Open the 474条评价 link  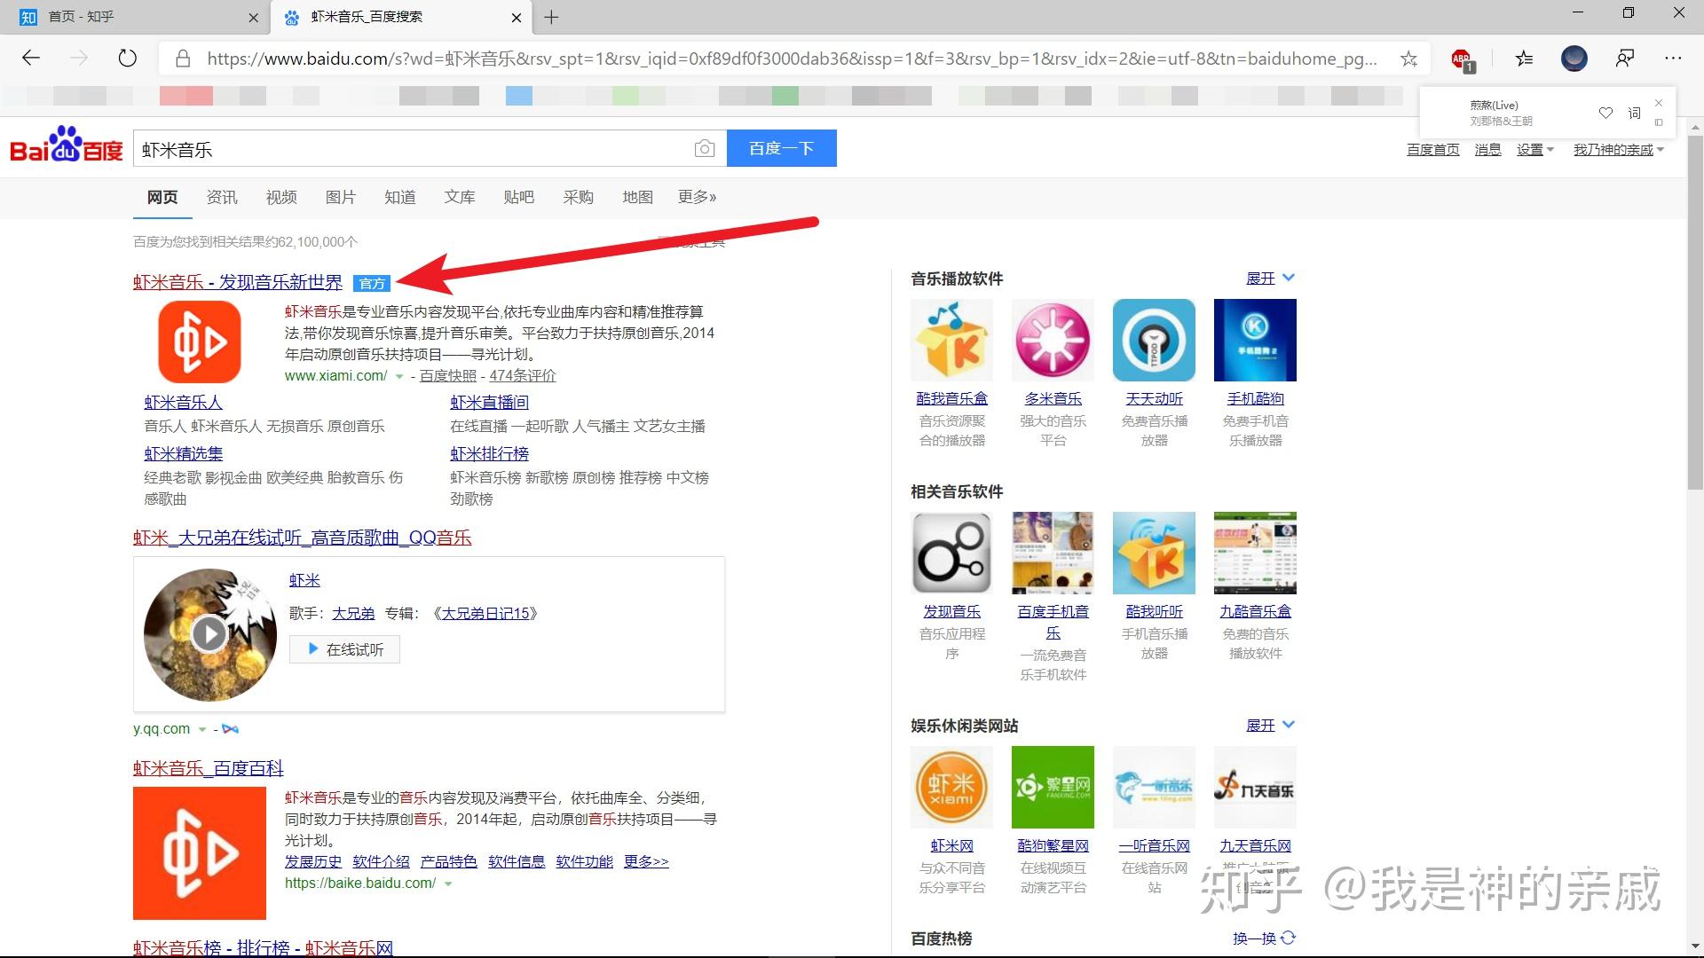(x=523, y=376)
